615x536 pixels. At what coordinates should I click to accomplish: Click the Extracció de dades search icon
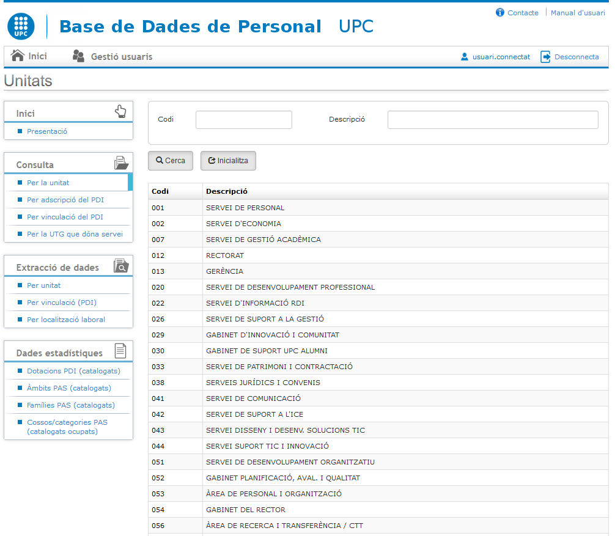click(121, 266)
